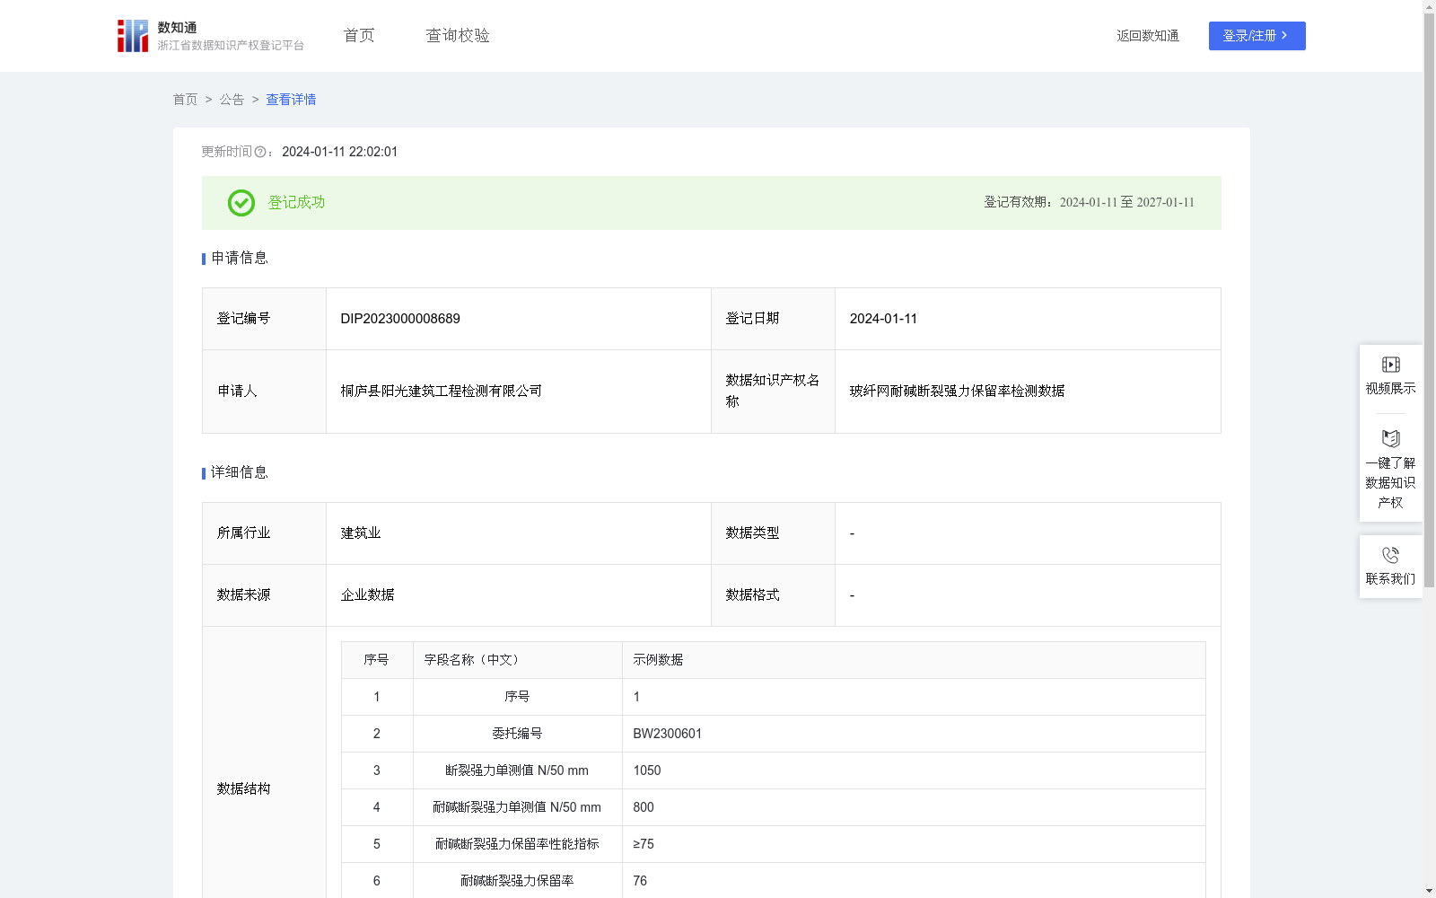Click the 企业数据 data source value

click(367, 595)
